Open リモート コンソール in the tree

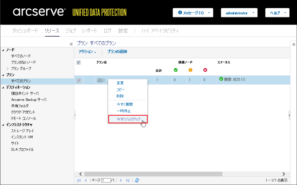point(23,118)
